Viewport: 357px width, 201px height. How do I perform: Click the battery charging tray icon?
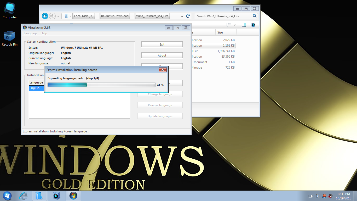[x=317, y=196]
